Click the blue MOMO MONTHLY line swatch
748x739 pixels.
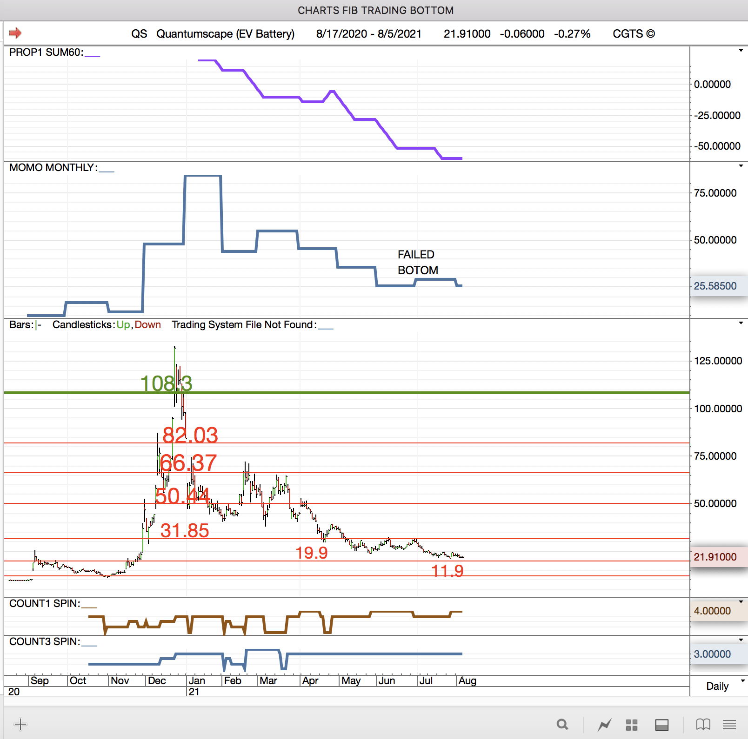(x=107, y=171)
